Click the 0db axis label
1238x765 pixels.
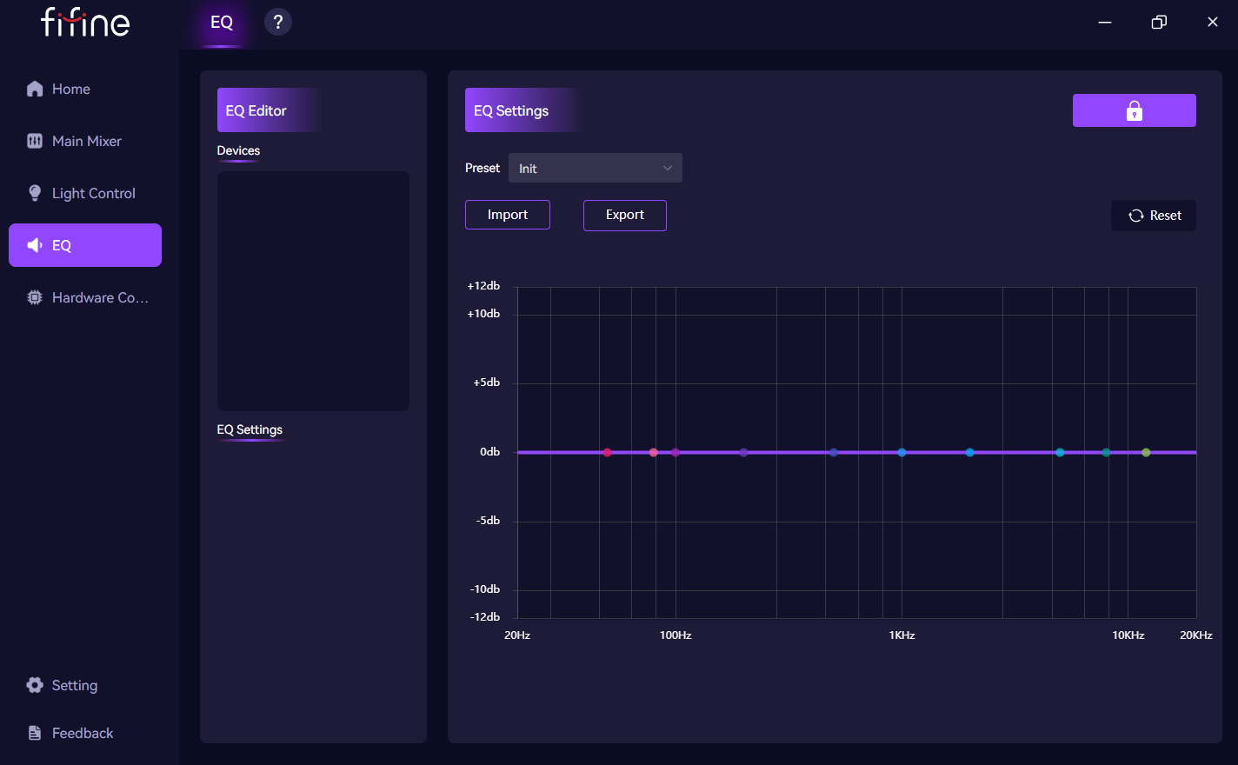pos(489,452)
